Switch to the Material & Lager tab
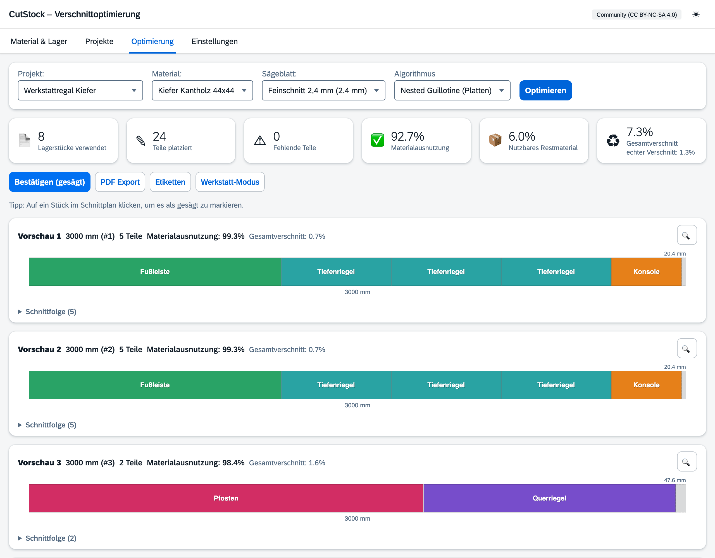Image resolution: width=715 pixels, height=558 pixels. pyautogui.click(x=39, y=42)
